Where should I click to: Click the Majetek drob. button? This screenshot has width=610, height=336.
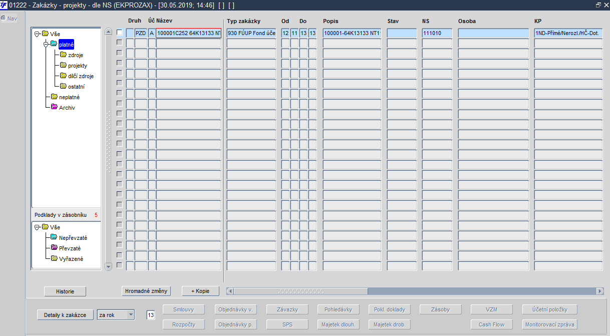[389, 324]
